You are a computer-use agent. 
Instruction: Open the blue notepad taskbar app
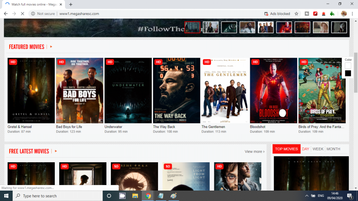point(161,196)
